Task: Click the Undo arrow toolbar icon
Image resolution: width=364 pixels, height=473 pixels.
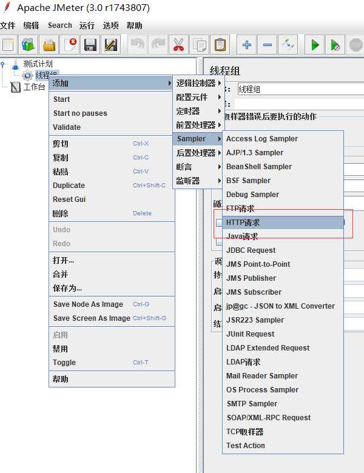Action: click(138, 45)
